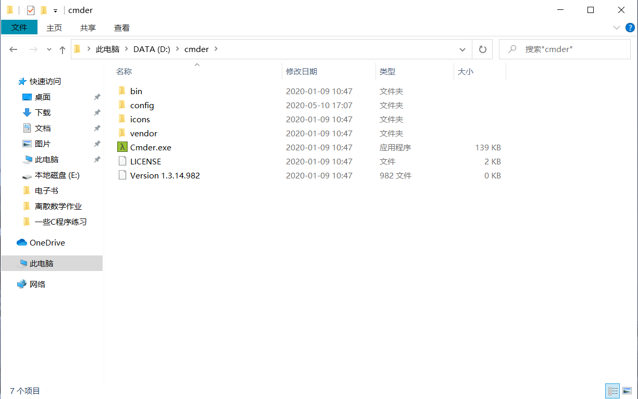Click the properties checkmark icon in title bar
This screenshot has width=638, height=399.
pyautogui.click(x=31, y=10)
